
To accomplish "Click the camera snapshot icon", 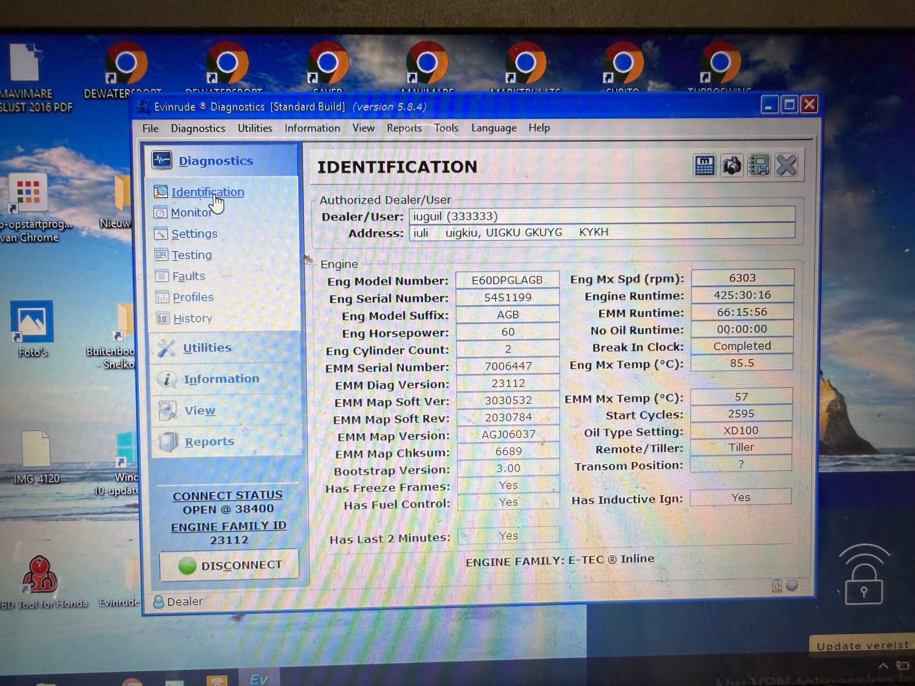I will pyautogui.click(x=732, y=166).
